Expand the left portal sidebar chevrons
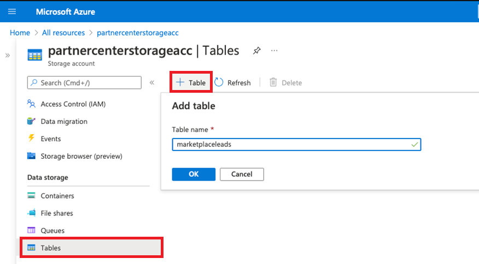The width and height of the screenshot is (479, 264). click(x=8, y=56)
